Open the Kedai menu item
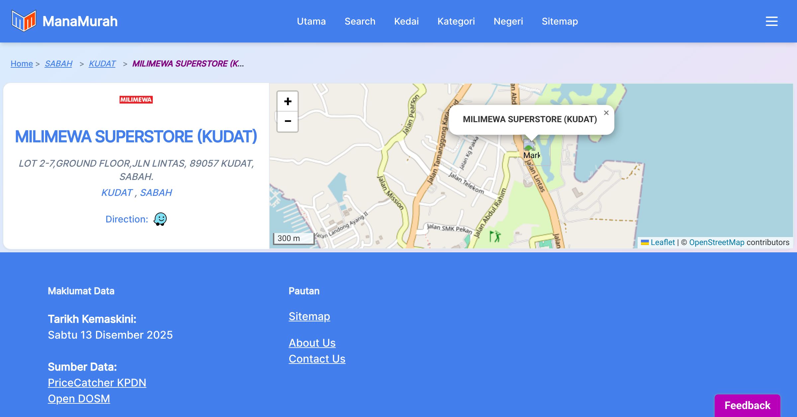 pyautogui.click(x=406, y=21)
